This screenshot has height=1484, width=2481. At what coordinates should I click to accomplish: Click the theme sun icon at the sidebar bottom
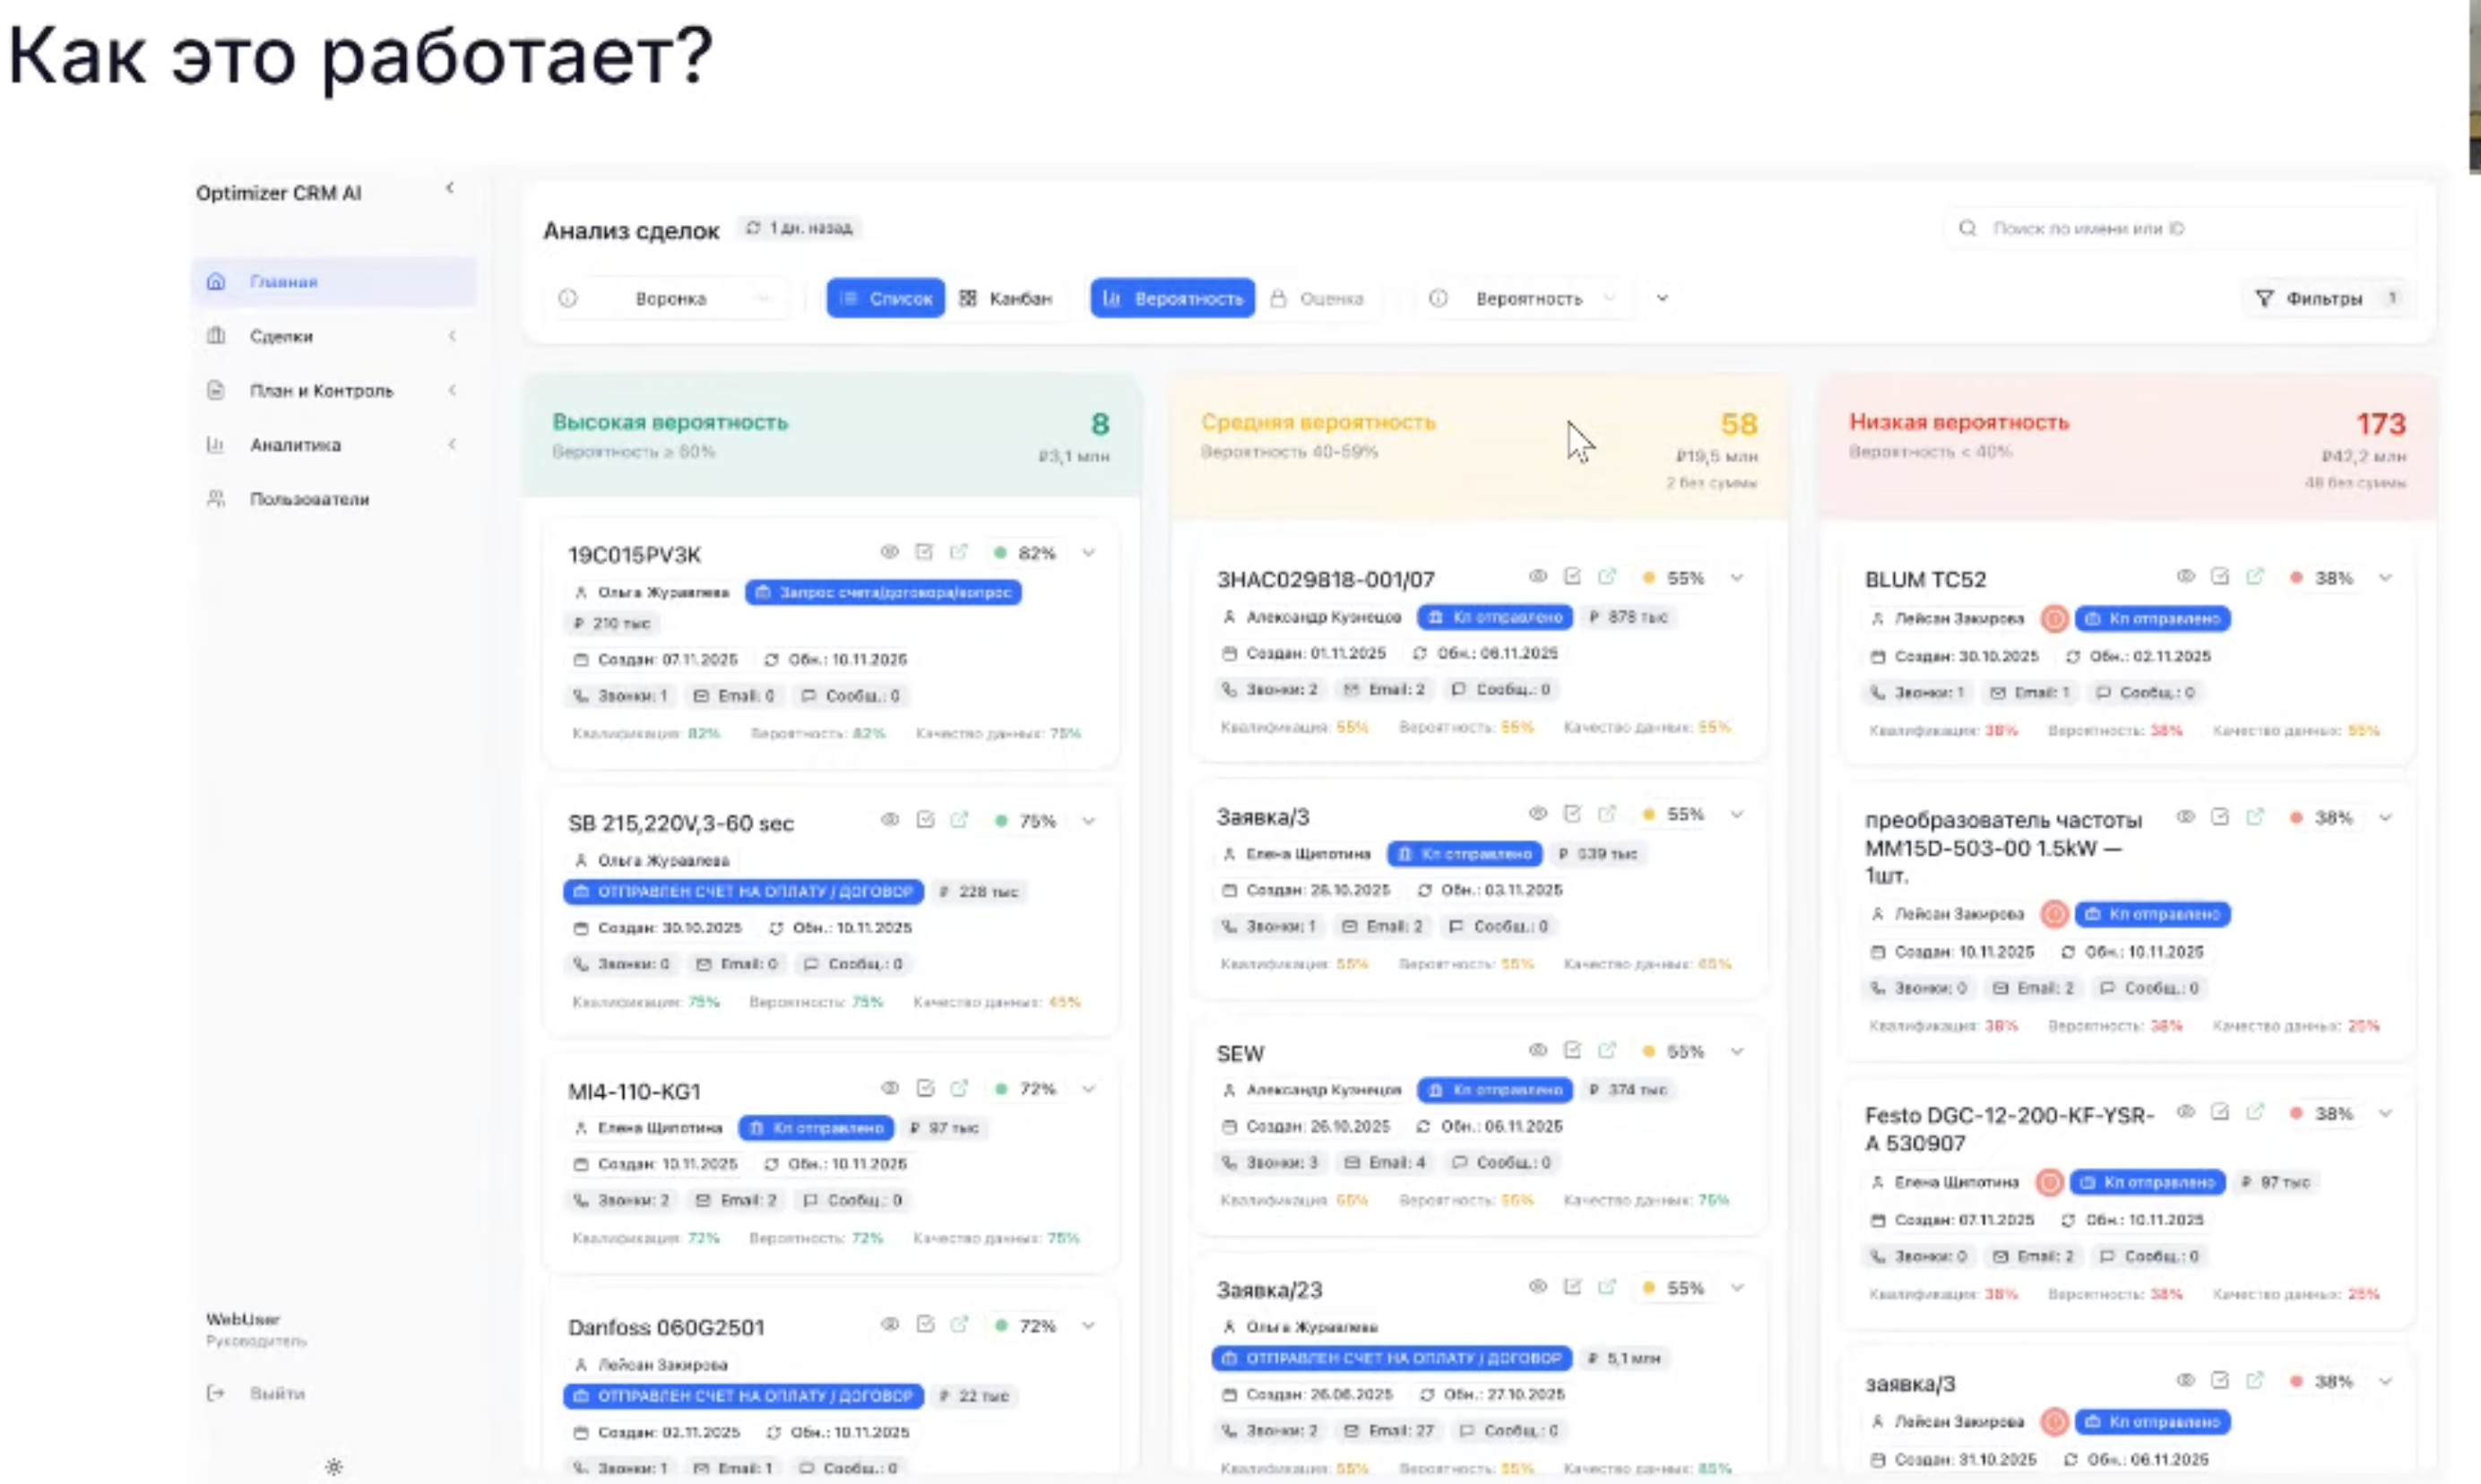(x=334, y=1467)
